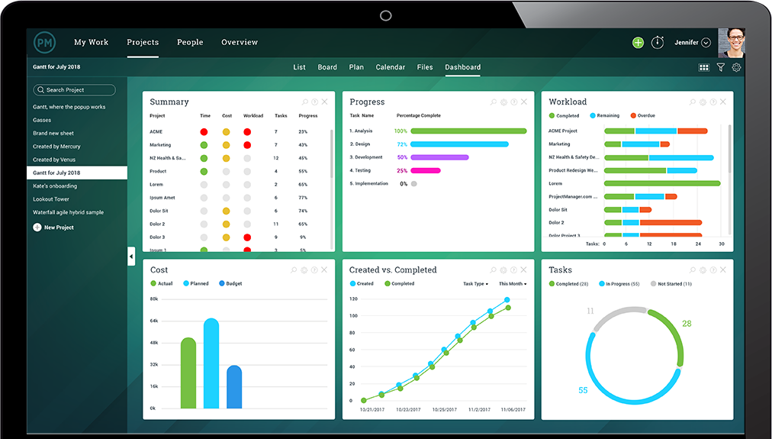Click the filter funnel icon
This screenshot has width=772, height=439.
point(721,67)
